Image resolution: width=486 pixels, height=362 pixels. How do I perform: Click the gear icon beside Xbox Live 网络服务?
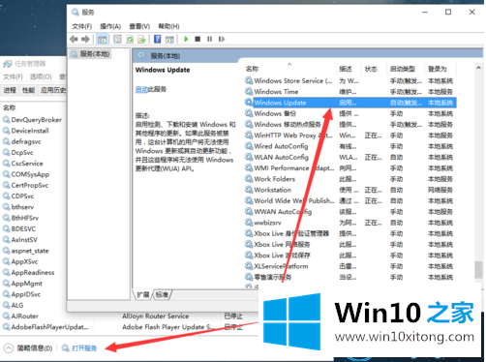(249, 244)
